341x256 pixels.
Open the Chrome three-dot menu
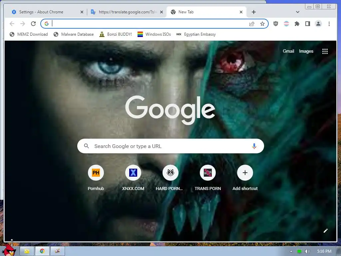coord(329,24)
